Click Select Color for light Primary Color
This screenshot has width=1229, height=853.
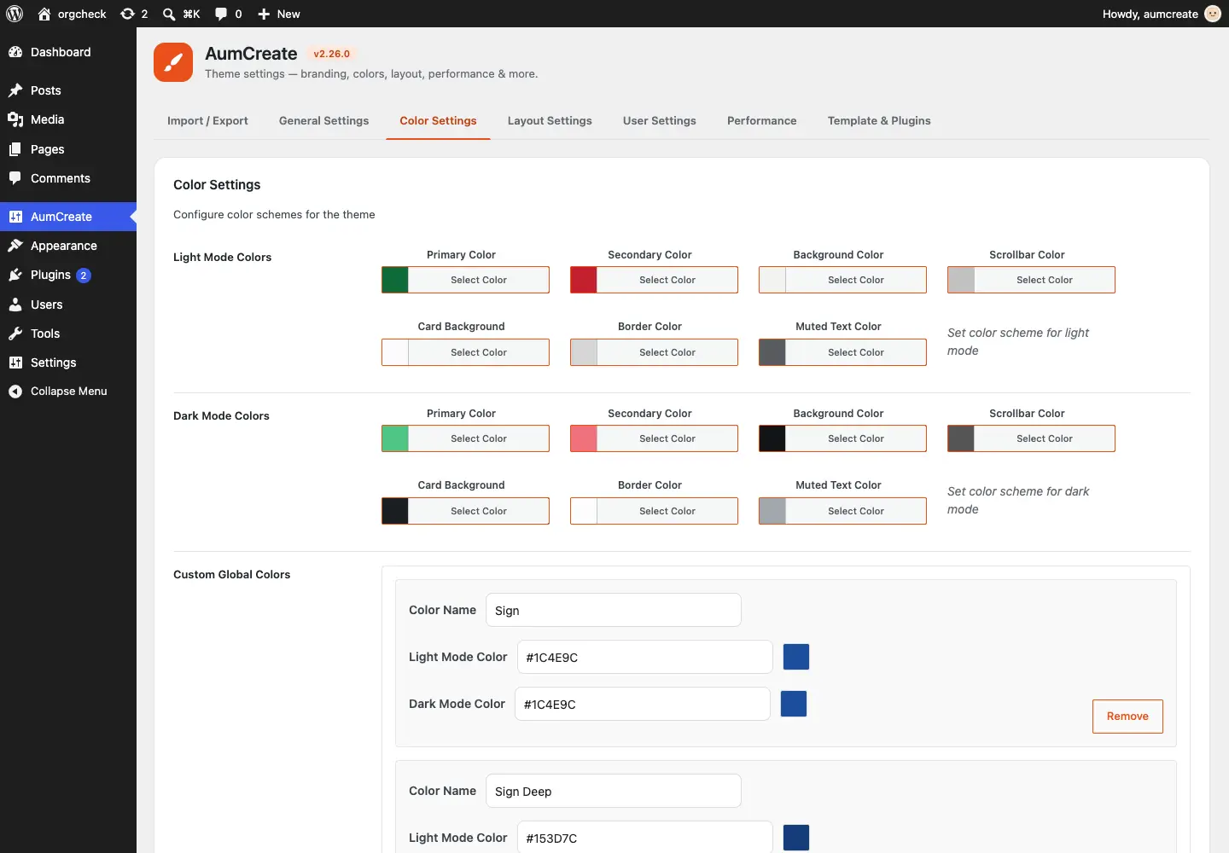tap(479, 280)
